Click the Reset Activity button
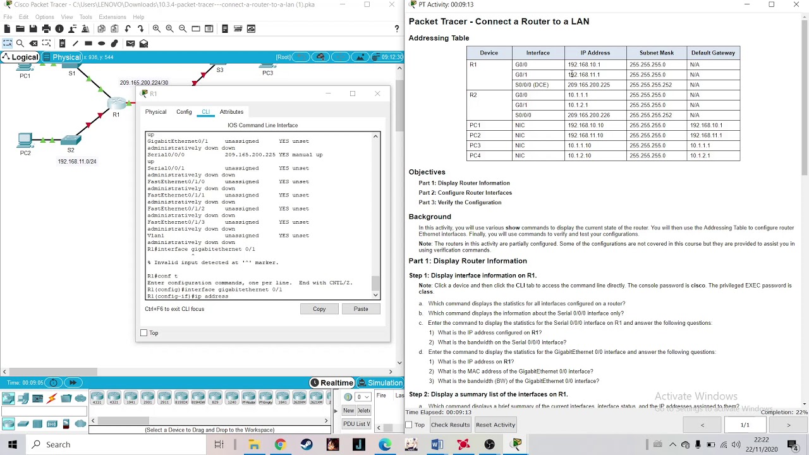 point(496,425)
